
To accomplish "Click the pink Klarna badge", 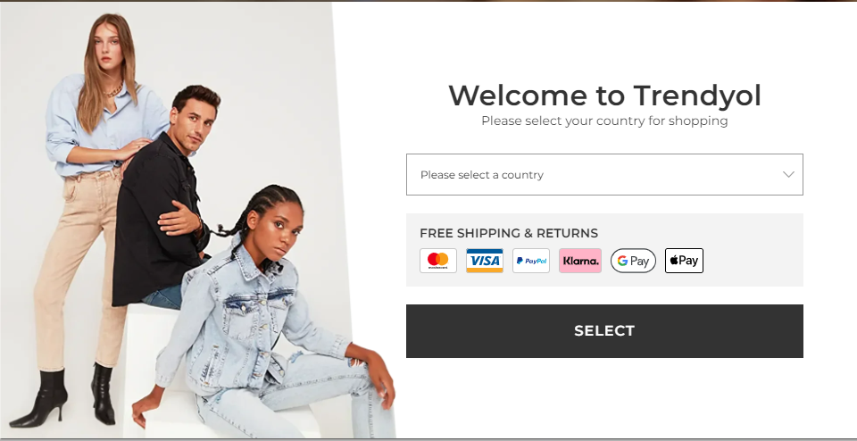I will [580, 261].
